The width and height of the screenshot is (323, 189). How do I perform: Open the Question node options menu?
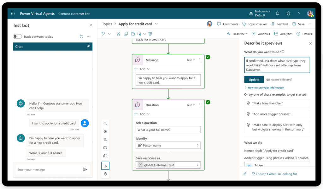tap(200, 105)
